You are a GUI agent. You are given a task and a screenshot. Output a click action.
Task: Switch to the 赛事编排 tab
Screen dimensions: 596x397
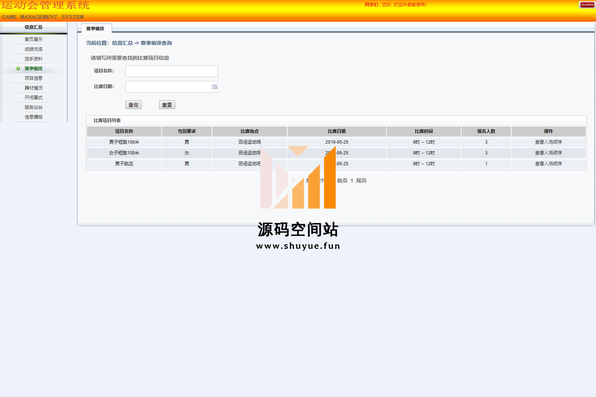(x=96, y=28)
